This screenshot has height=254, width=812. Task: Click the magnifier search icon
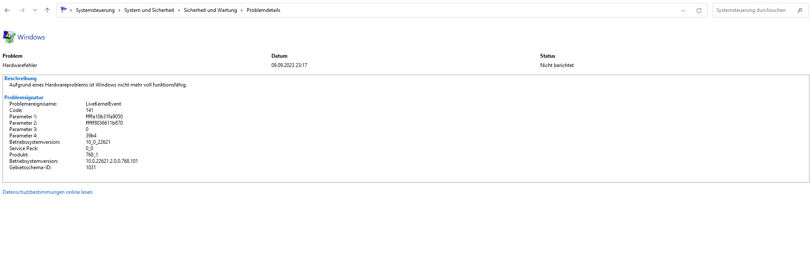click(x=800, y=10)
